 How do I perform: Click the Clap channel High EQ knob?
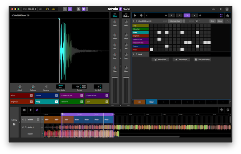(x=115, y=35)
